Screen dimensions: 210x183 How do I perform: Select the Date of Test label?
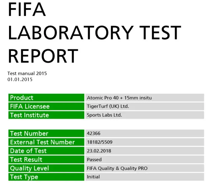tap(46, 151)
